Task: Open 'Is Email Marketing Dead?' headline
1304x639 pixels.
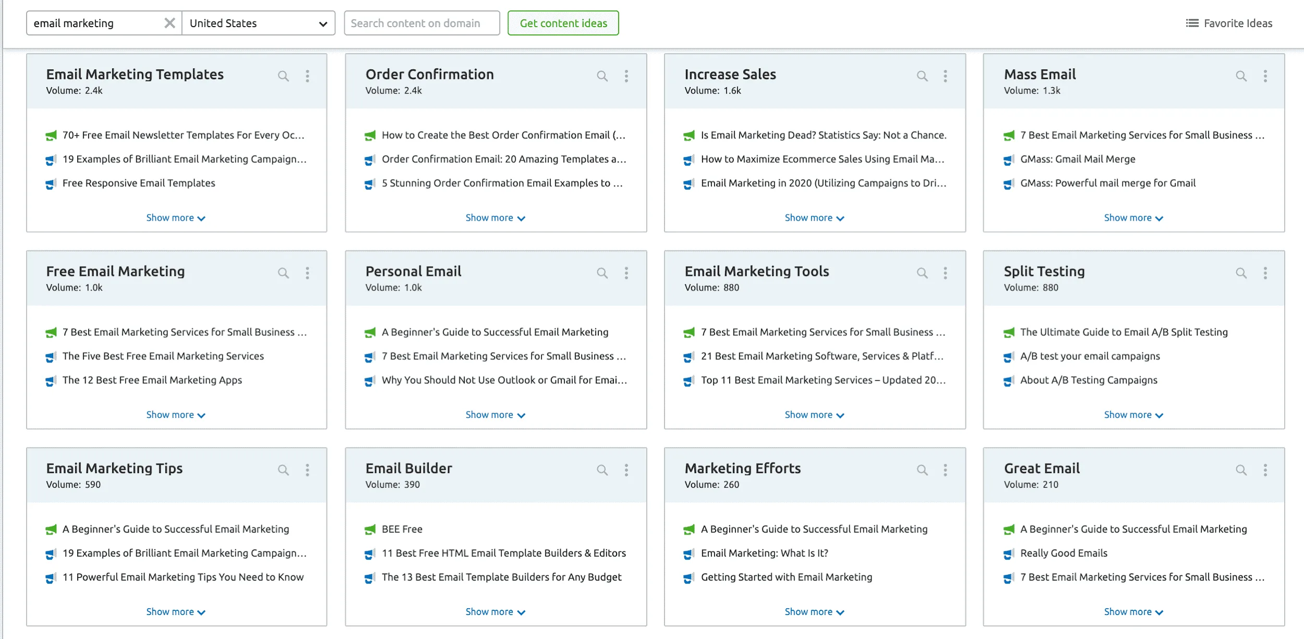Action: coord(824,135)
